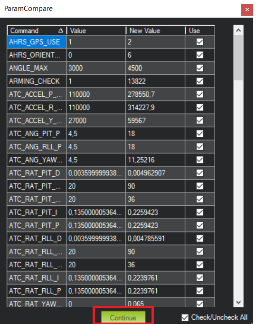The height and width of the screenshot is (324, 256).
Task: Toggle the Check/Uncheck All checkbox
Action: [x=185, y=318]
